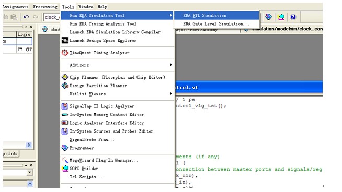Close the upper-left panel
The image size is (342, 192).
tap(31, 27)
